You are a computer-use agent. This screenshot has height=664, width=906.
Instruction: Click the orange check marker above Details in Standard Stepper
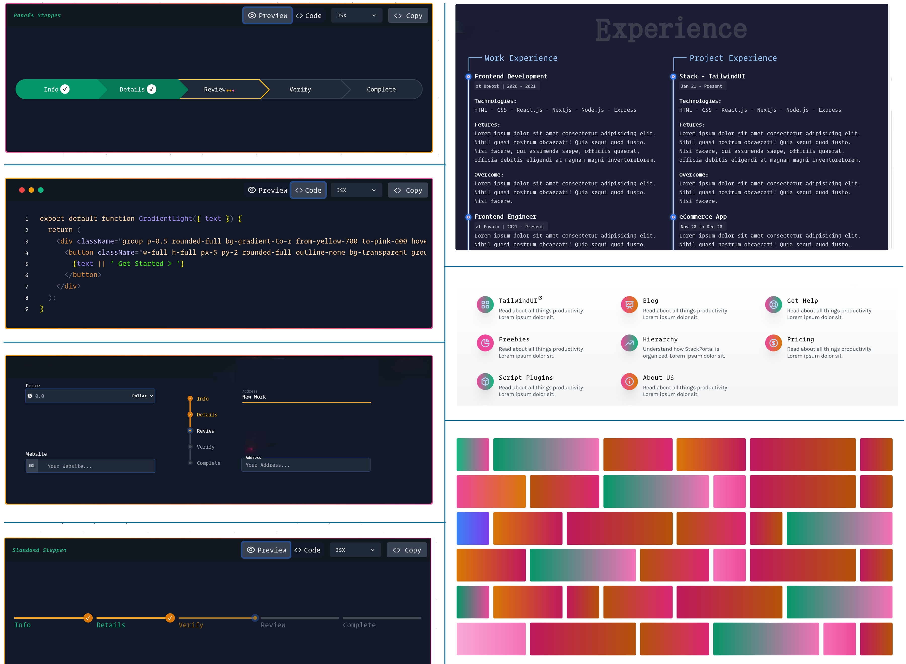(x=170, y=618)
